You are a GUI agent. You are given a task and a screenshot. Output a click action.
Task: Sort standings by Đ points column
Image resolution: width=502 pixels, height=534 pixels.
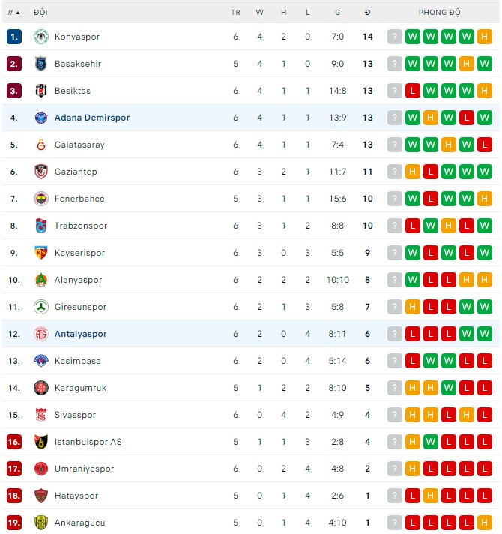tap(367, 13)
